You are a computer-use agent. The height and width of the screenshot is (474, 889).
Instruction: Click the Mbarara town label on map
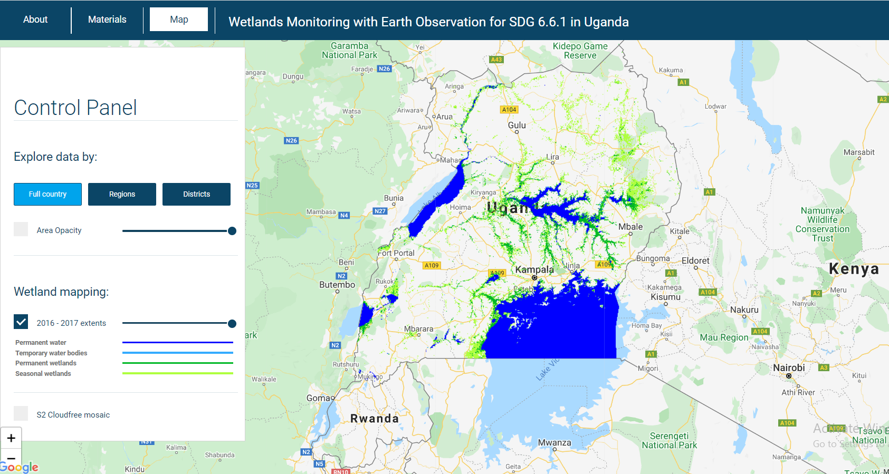418,329
